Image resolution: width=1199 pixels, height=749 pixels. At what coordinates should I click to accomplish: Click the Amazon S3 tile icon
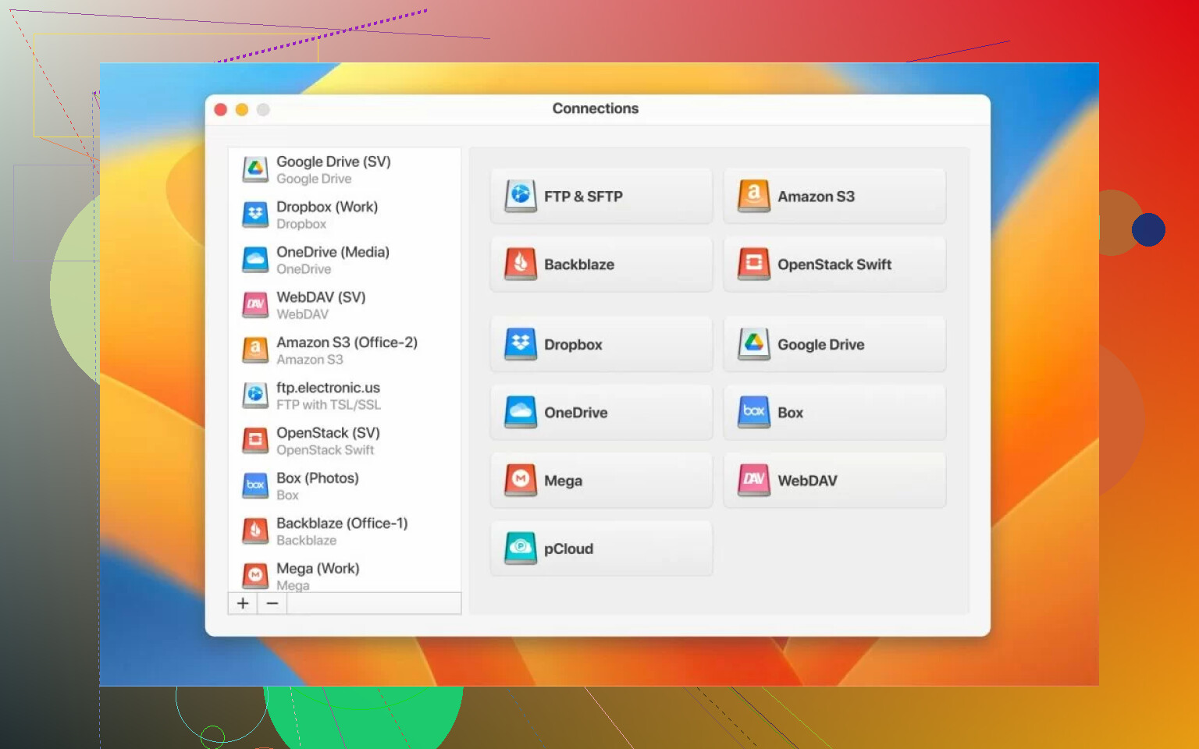[x=754, y=196]
